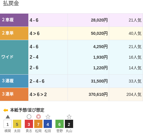
Task: Click the yellow left arrow icon
Action: pos(6,110)
